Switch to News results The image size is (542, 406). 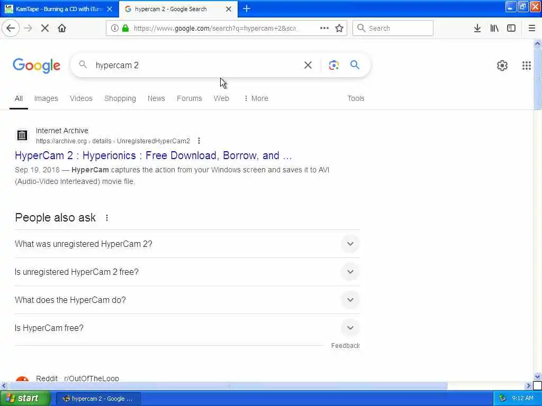[x=156, y=98]
